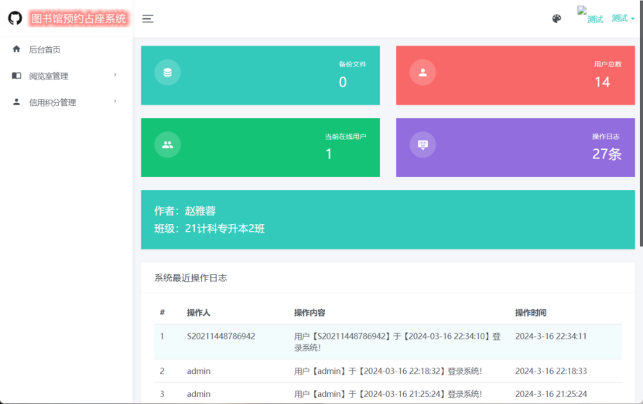This screenshot has width=643, height=404.
Task: Click the 操作日志 count 27条
Action: click(607, 154)
